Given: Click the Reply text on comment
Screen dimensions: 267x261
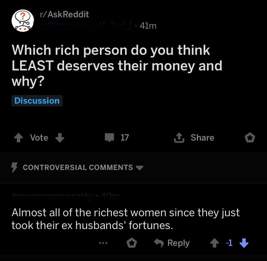Looking at the screenshot, I should click(178, 243).
